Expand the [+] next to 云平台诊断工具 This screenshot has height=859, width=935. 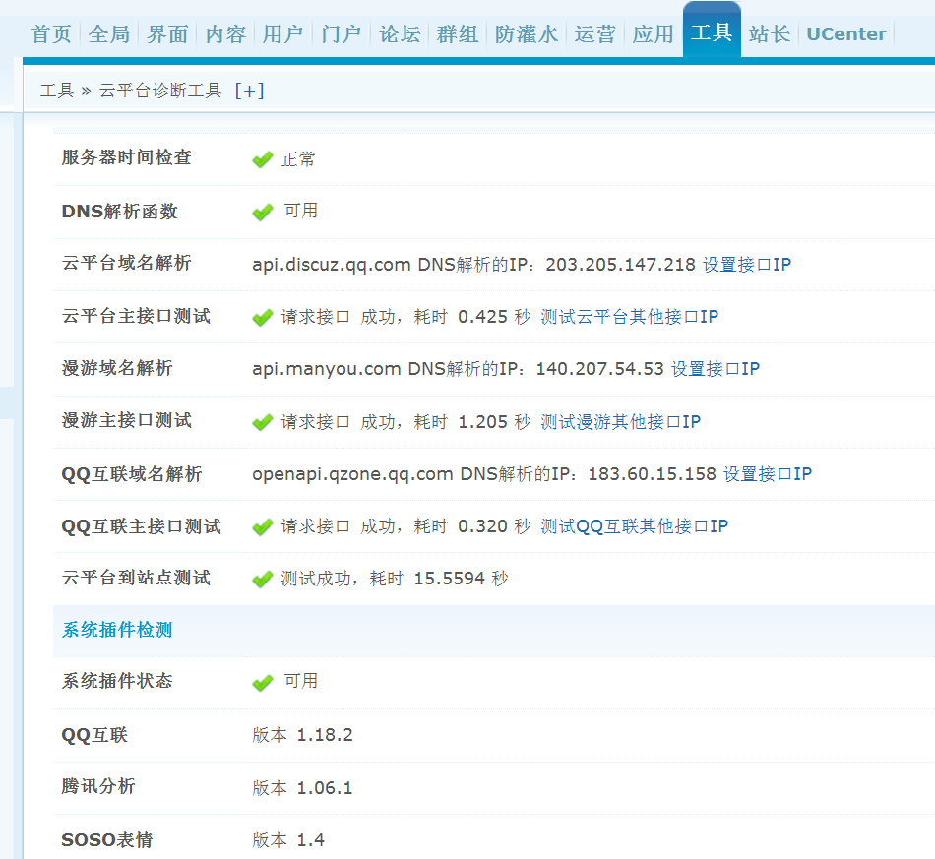(249, 91)
